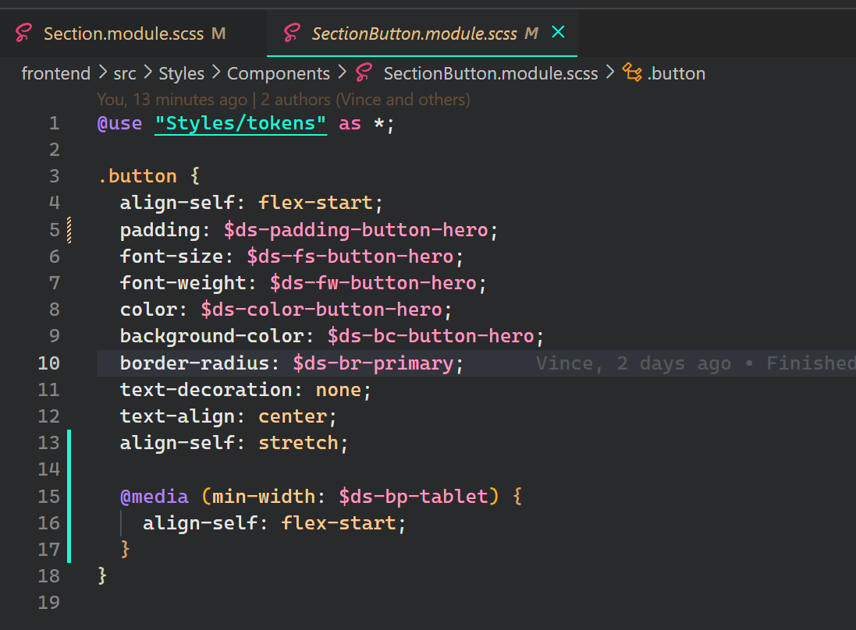Click the Sass icon on SectionButton.module.scss tab

click(x=292, y=34)
